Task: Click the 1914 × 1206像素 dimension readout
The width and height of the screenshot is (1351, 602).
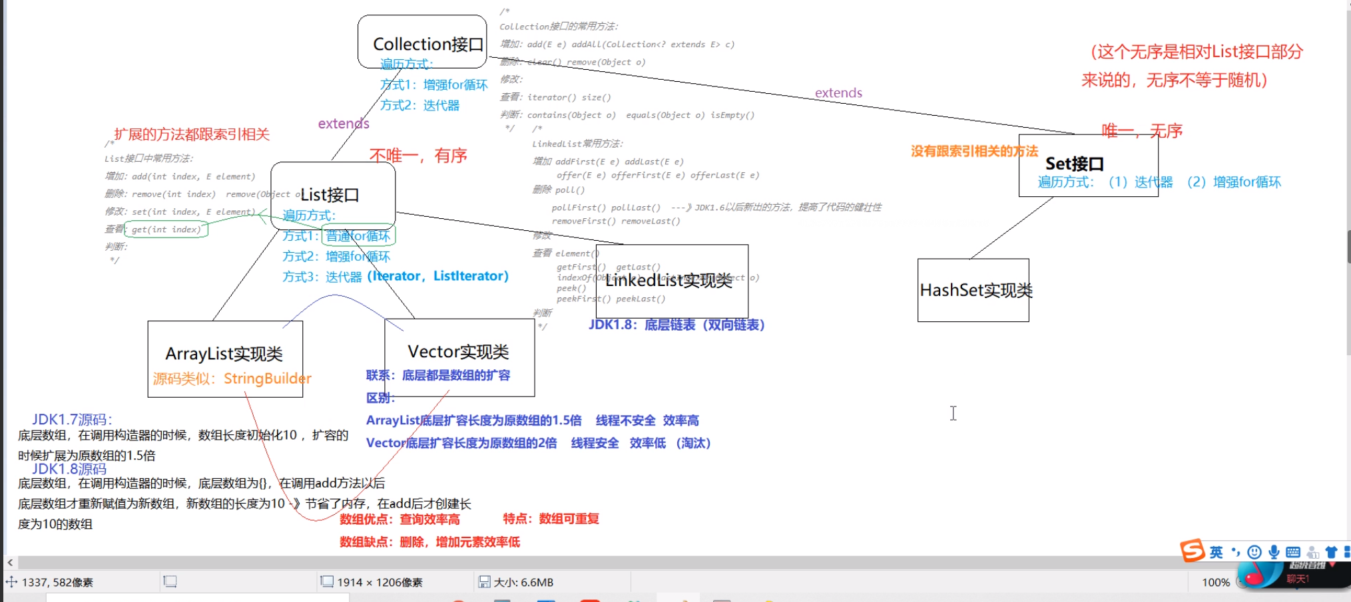Action: click(x=380, y=582)
